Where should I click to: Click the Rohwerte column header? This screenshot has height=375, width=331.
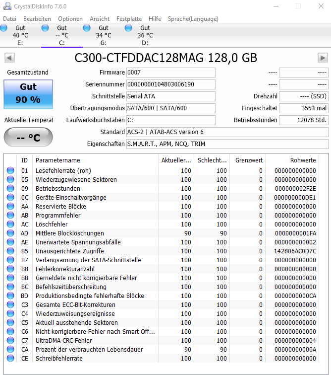pyautogui.click(x=292, y=160)
